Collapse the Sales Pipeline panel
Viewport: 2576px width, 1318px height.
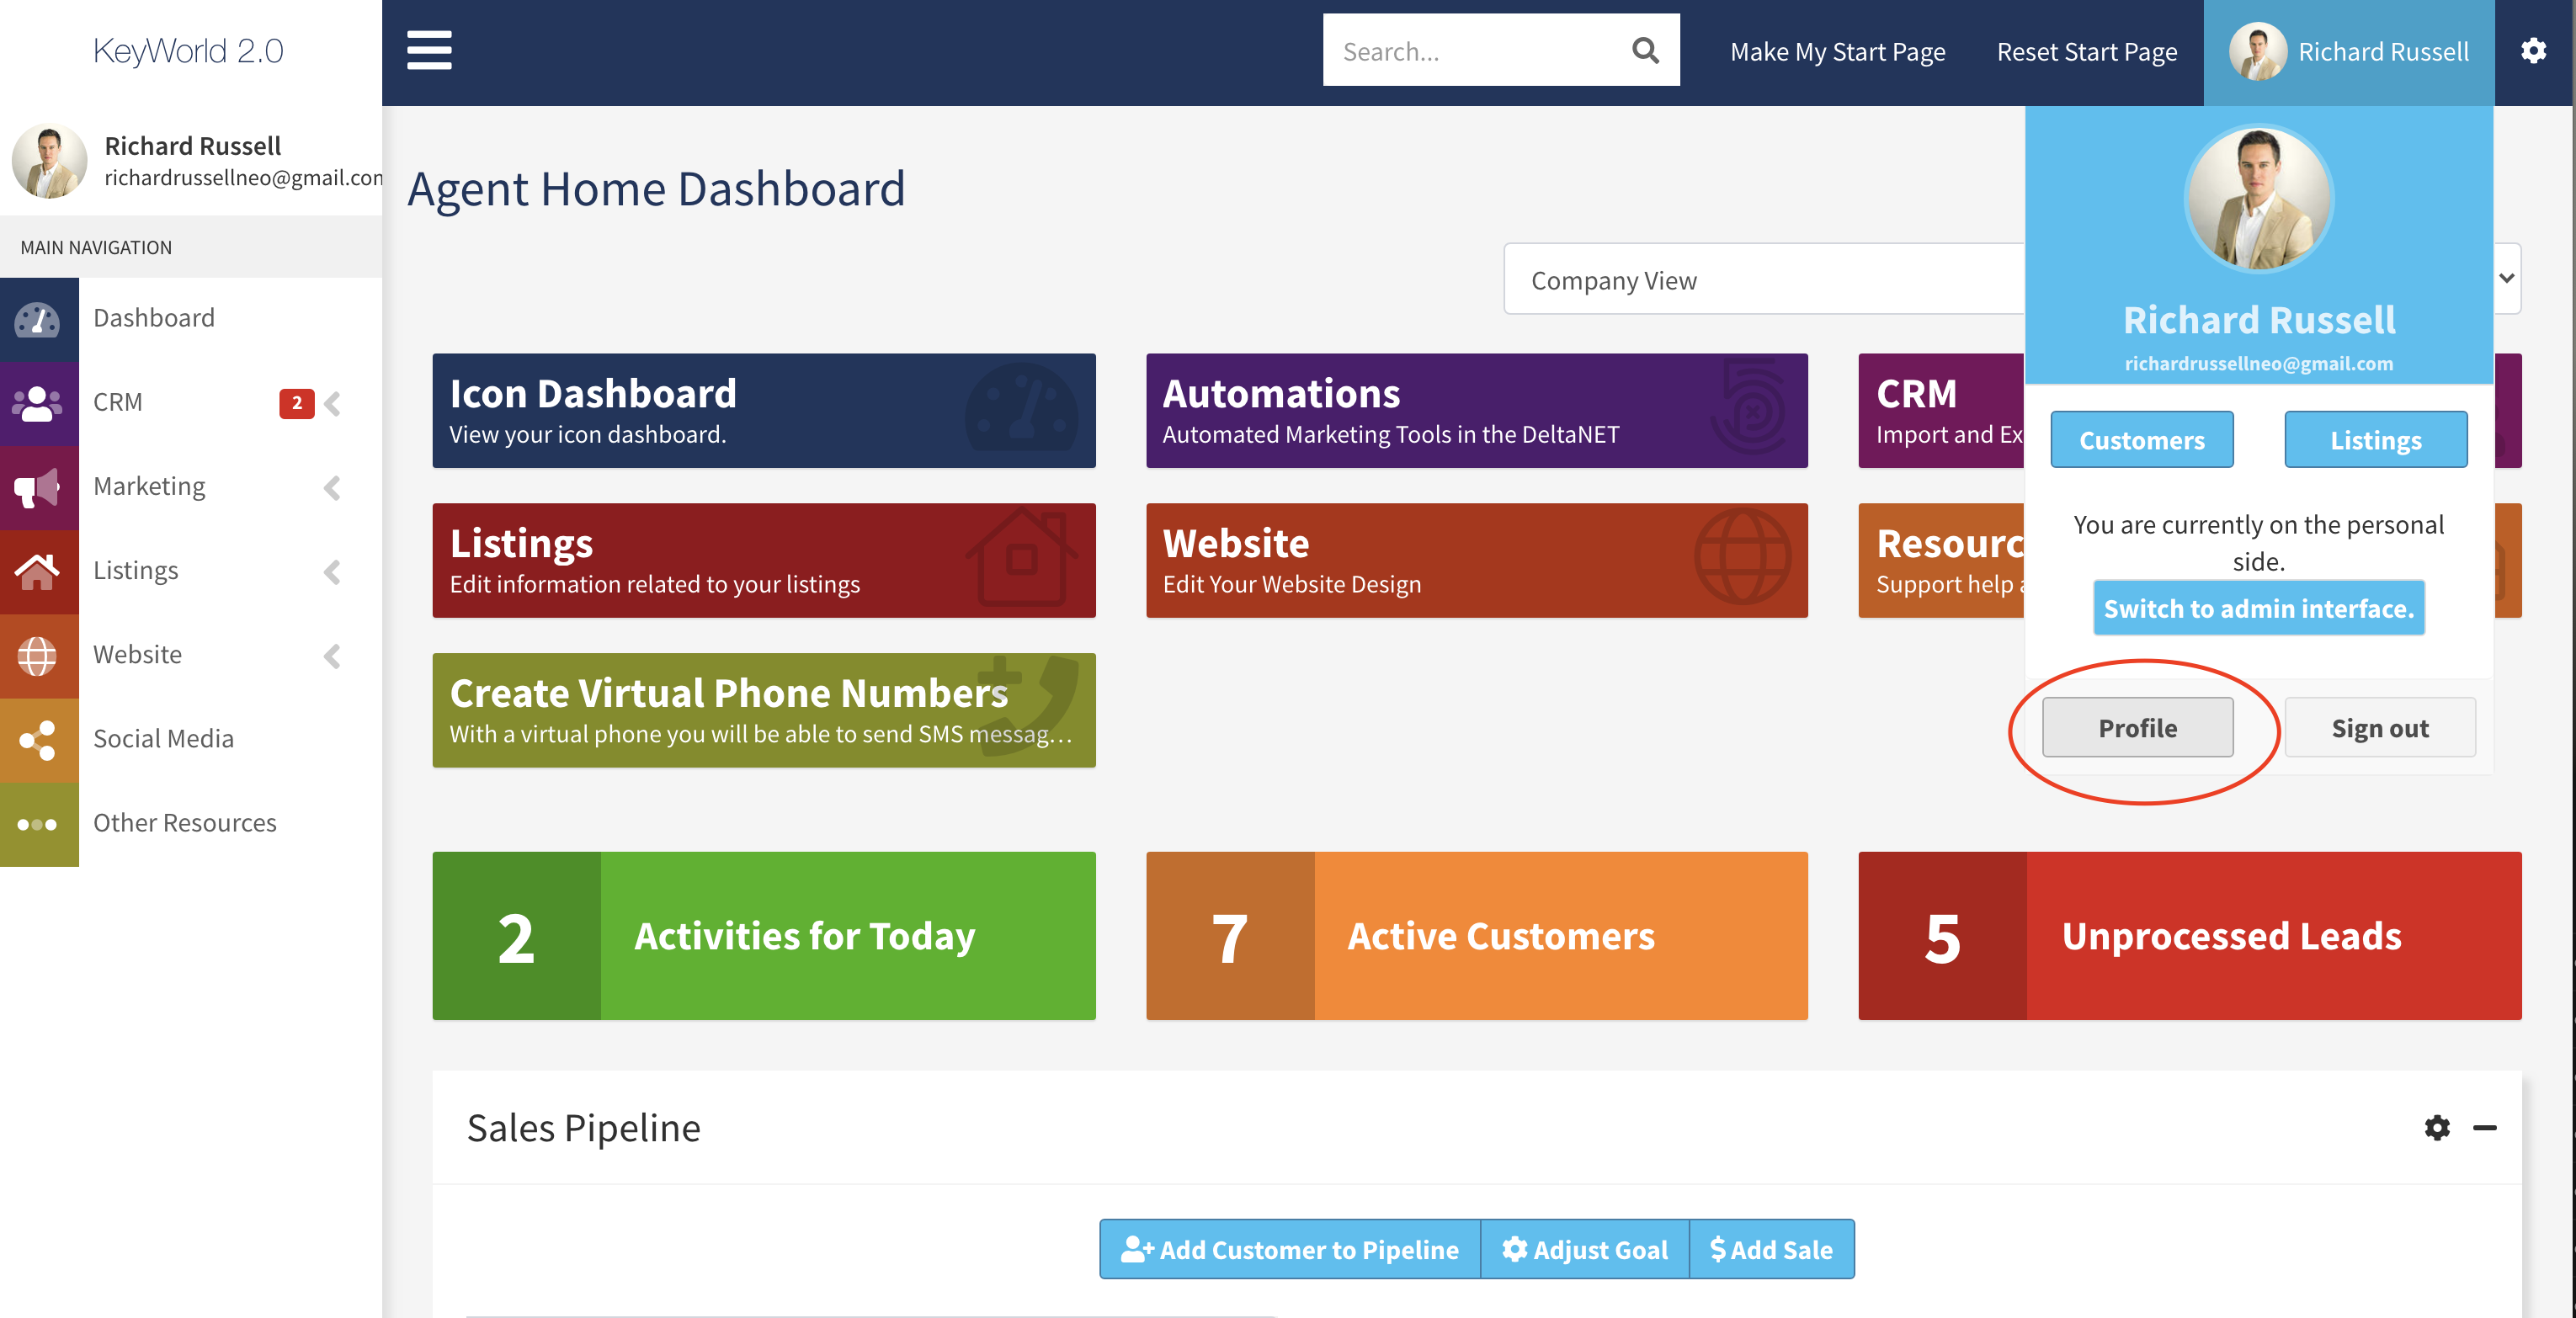point(2484,1127)
